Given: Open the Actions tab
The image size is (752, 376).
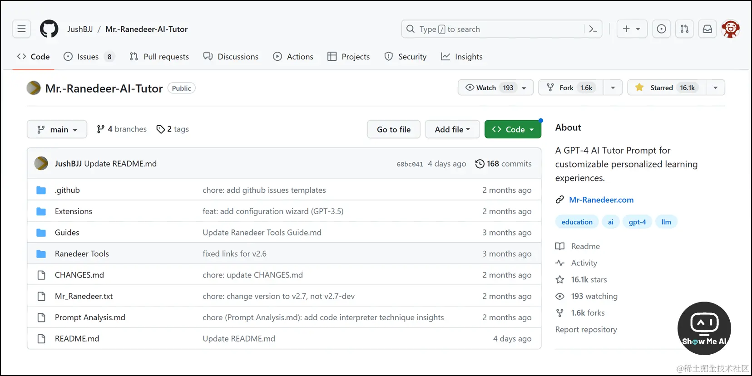Looking at the screenshot, I should (293, 57).
